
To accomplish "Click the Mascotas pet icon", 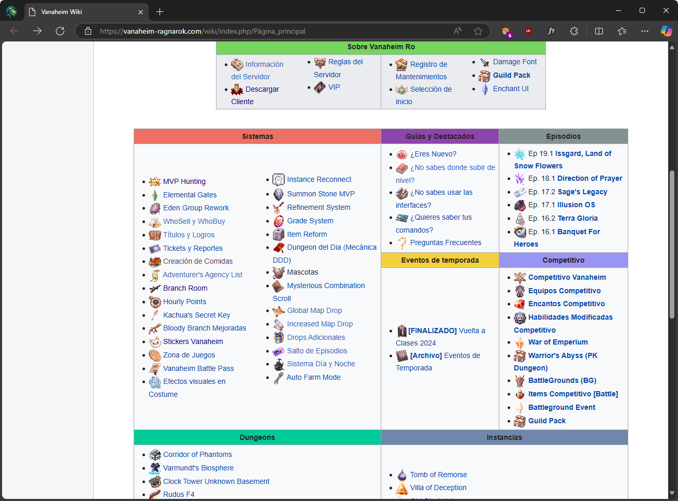I will point(279,272).
